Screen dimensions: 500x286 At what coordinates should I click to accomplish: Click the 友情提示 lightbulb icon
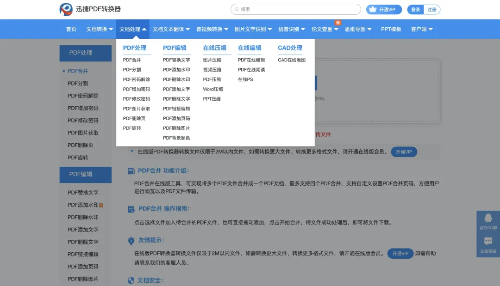tap(131, 241)
